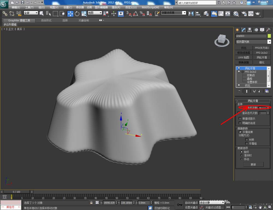273x210 pixels.
Task: Enable the 等值线显示 checkbox
Action: coord(240,118)
